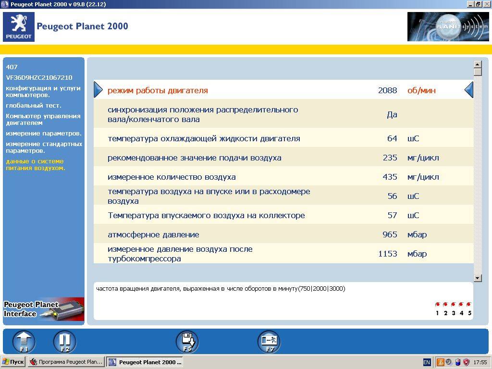Click the F5 save-to-disk icon
This screenshot has width=492, height=369.
coord(187,342)
